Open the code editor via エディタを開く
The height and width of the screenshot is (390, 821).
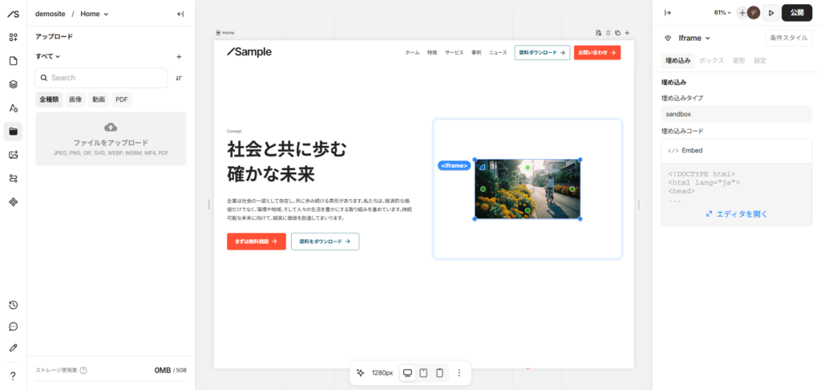point(737,214)
